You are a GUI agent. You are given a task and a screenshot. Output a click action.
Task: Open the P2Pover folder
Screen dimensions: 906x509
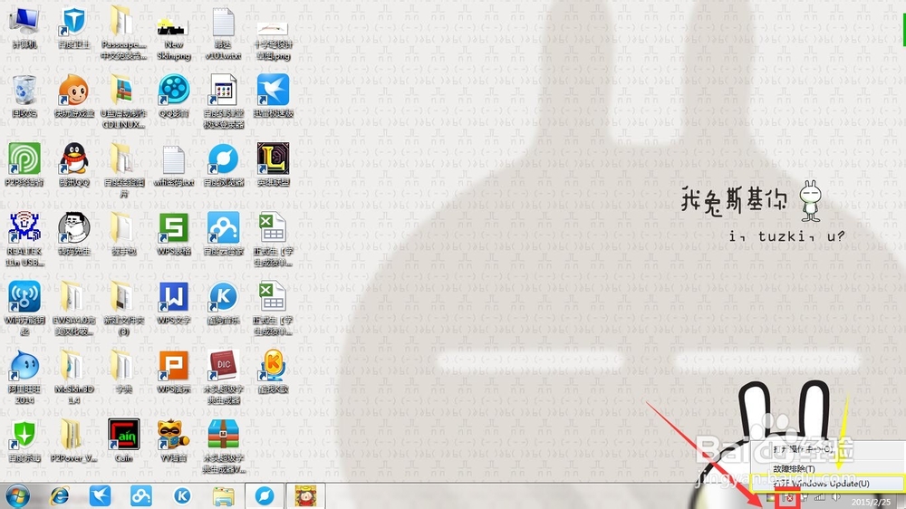coord(74,441)
